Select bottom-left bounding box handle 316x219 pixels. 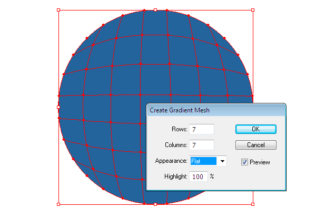[58, 204]
